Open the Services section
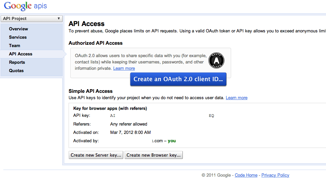326x195 pixels. tap(18, 37)
